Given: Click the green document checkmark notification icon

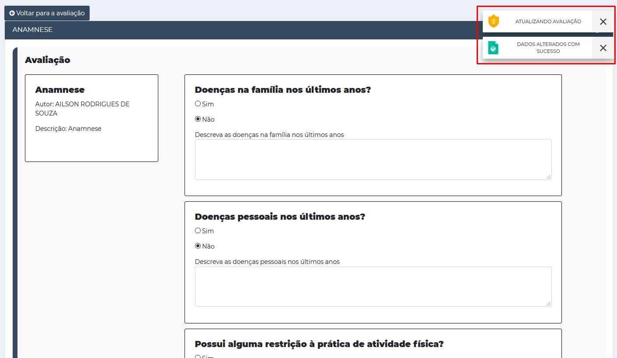Looking at the screenshot, I should (493, 48).
